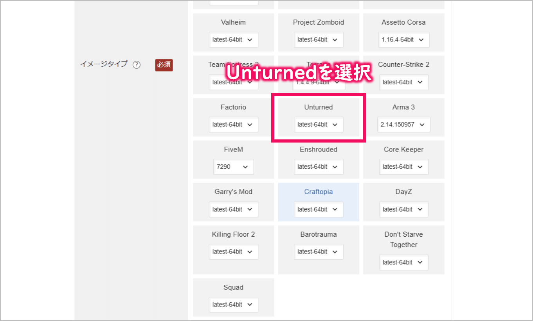This screenshot has width=533, height=321.
Task: Click the help question mark icon beside イメージタイプ
Action: 136,65
